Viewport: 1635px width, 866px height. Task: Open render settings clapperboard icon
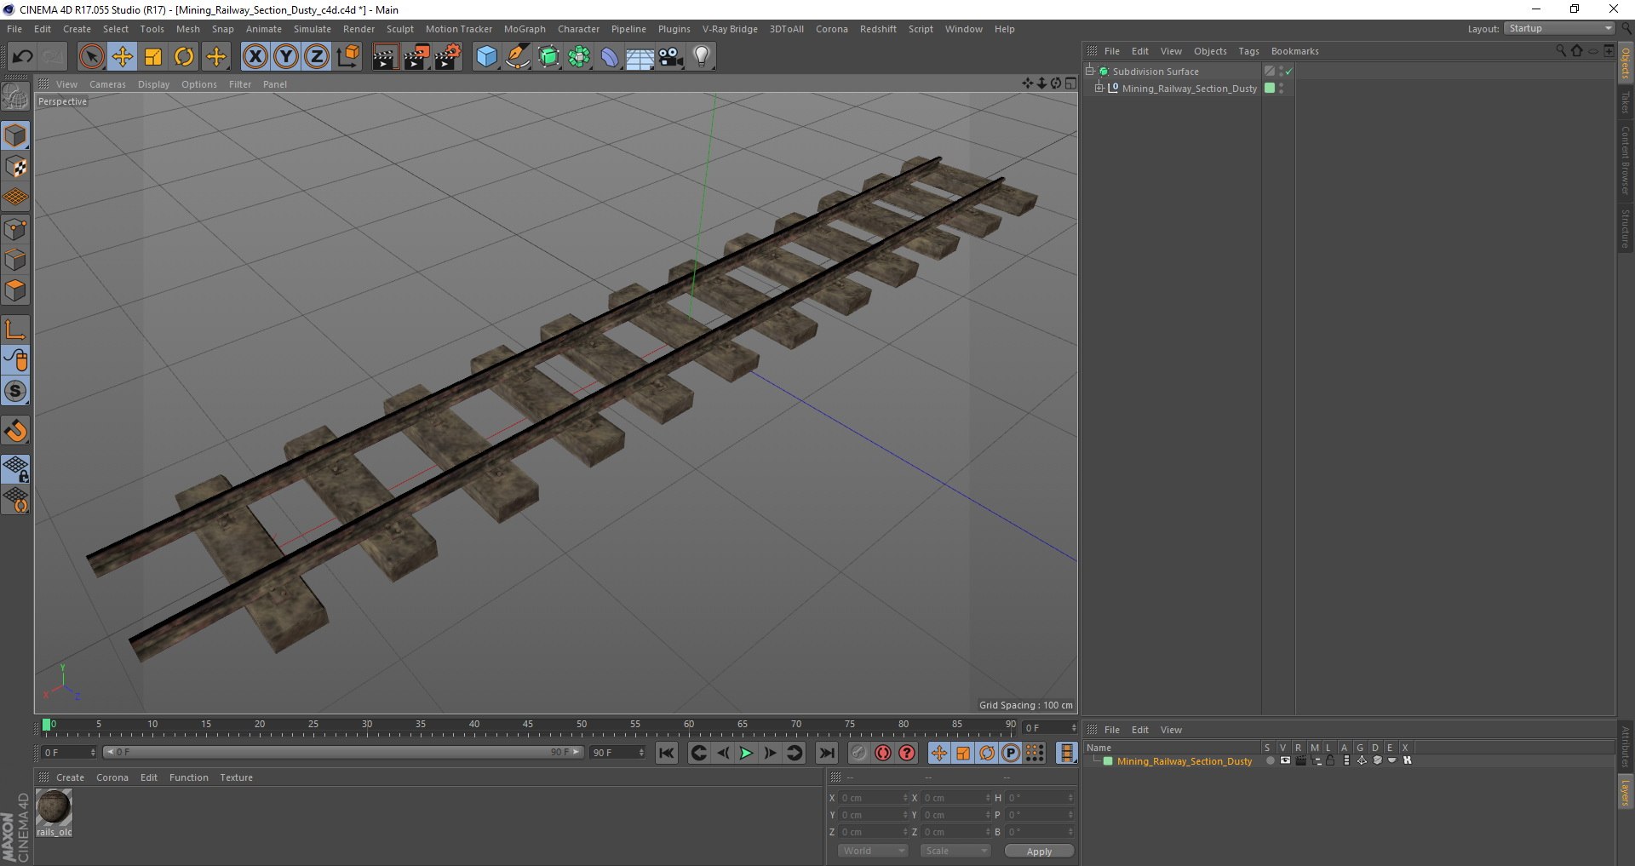[448, 57]
